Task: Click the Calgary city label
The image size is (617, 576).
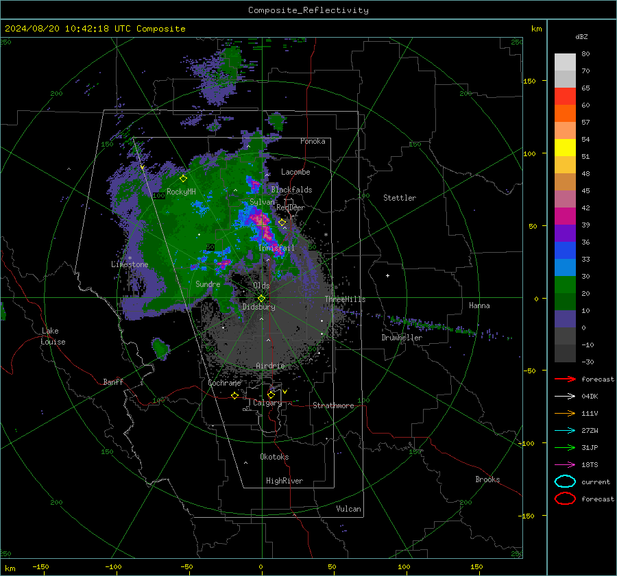Action: coord(267,403)
